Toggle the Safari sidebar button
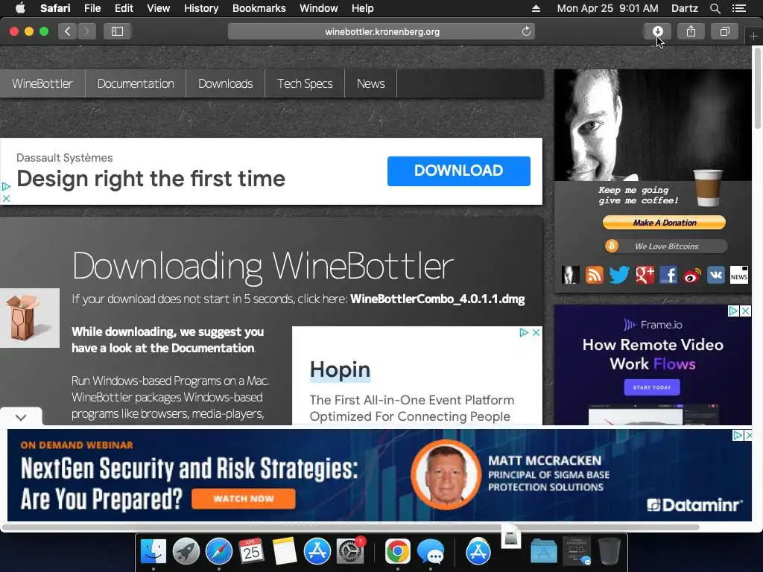 click(x=117, y=31)
